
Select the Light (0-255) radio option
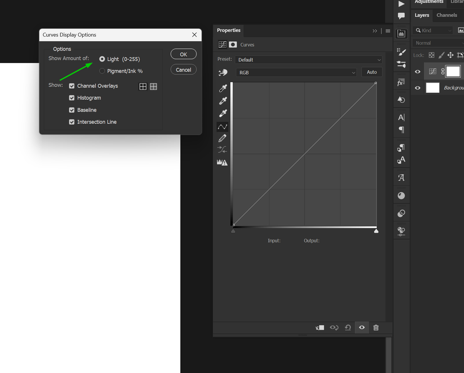102,59
